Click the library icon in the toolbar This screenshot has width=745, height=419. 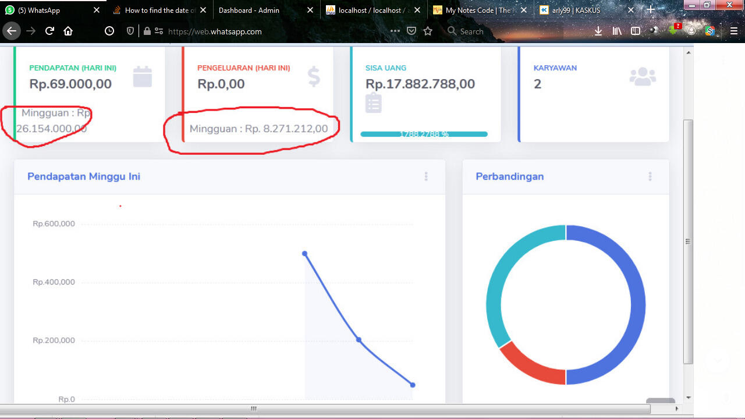click(x=617, y=31)
